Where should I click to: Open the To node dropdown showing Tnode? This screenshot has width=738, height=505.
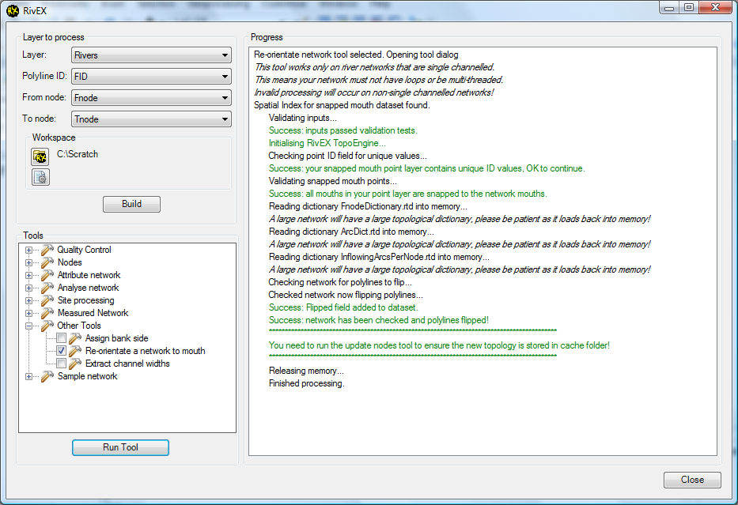151,119
